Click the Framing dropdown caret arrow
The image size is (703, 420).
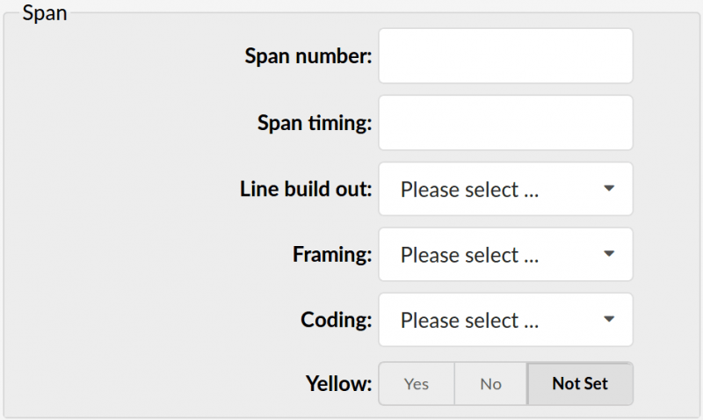(x=609, y=254)
